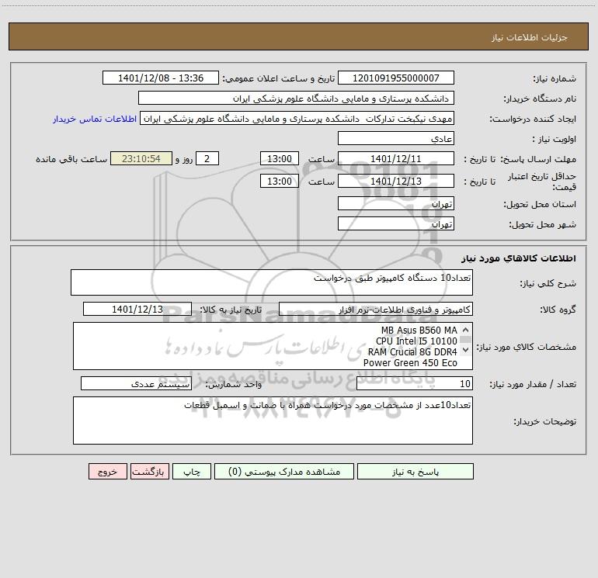Click the شهر محل تحویل field
Screen dimensions: 598x578
coord(396,223)
